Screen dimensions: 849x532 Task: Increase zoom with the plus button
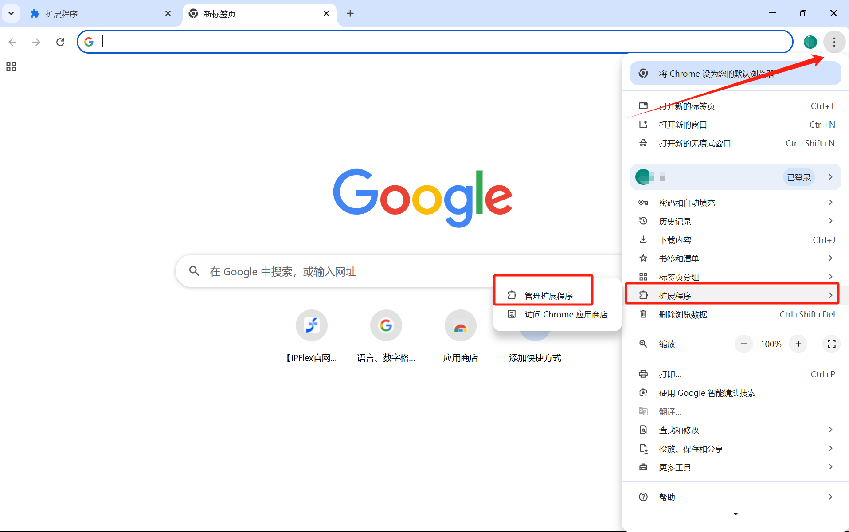point(798,344)
